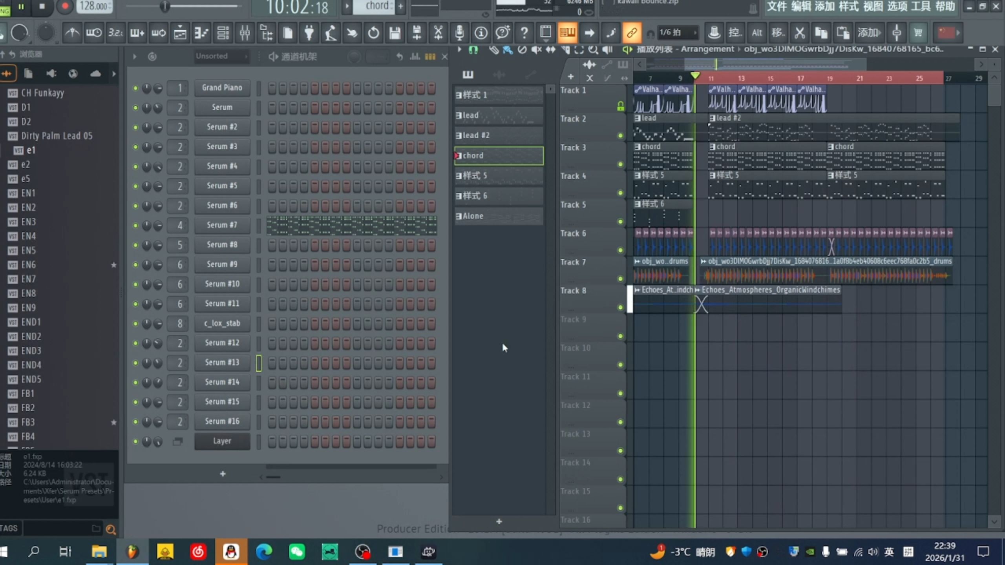The height and width of the screenshot is (565, 1005).
Task: Mute Track 6 using its green LED
Action: pyautogui.click(x=620, y=250)
